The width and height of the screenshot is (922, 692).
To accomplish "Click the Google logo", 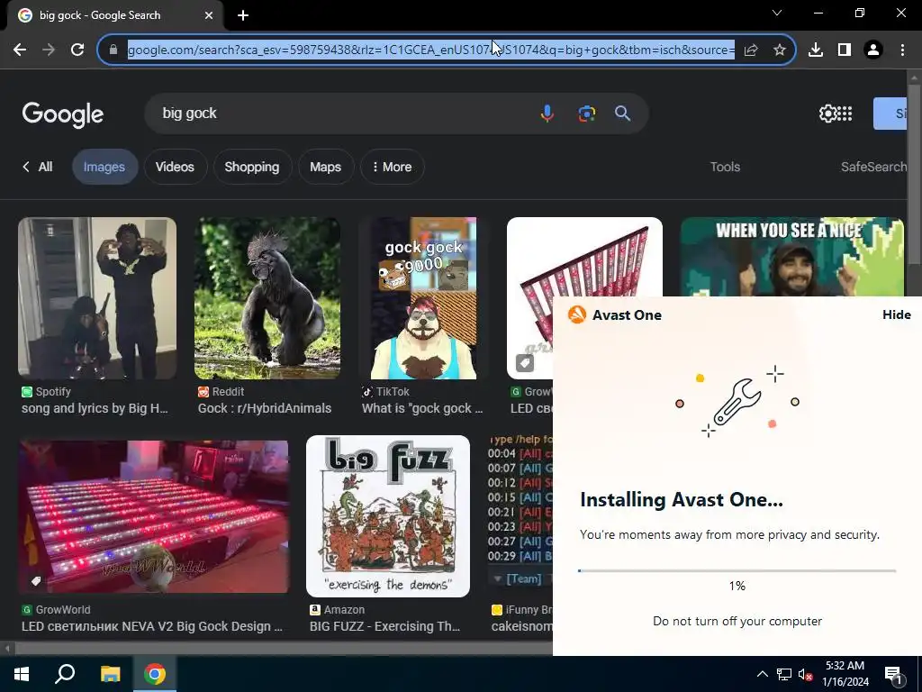I will (x=63, y=114).
